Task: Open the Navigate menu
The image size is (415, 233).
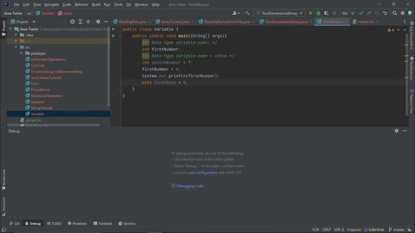Action: coord(52,5)
